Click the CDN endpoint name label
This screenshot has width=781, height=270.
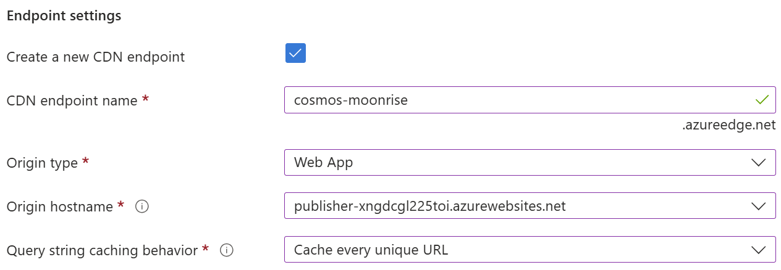(72, 100)
